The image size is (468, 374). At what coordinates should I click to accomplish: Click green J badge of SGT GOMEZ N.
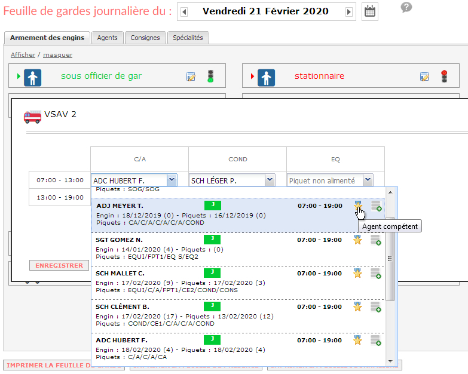pyautogui.click(x=212, y=239)
